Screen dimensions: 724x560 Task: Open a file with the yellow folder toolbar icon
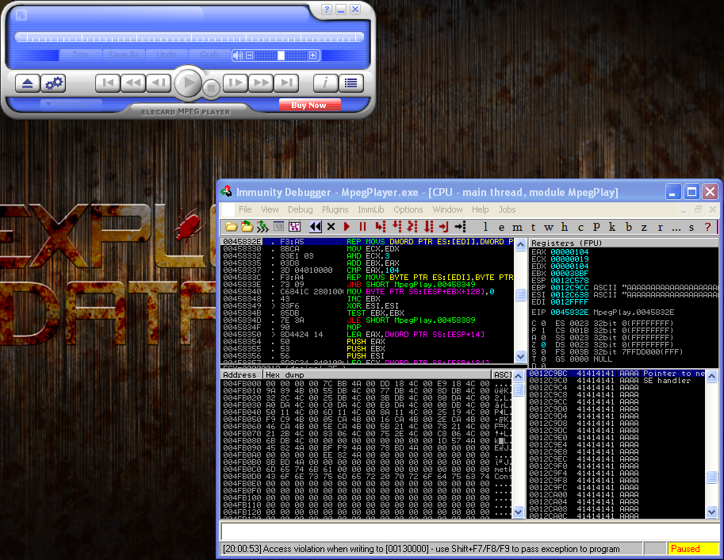tap(231, 226)
